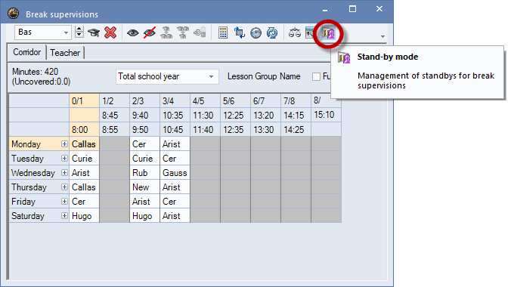511x287 pixels.
Task: Switch to the Teacher tab
Action: pyautogui.click(x=65, y=53)
